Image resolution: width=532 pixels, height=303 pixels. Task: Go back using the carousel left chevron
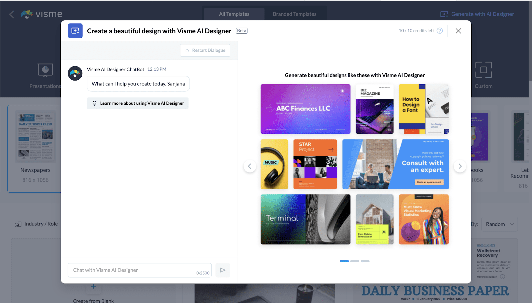250,166
